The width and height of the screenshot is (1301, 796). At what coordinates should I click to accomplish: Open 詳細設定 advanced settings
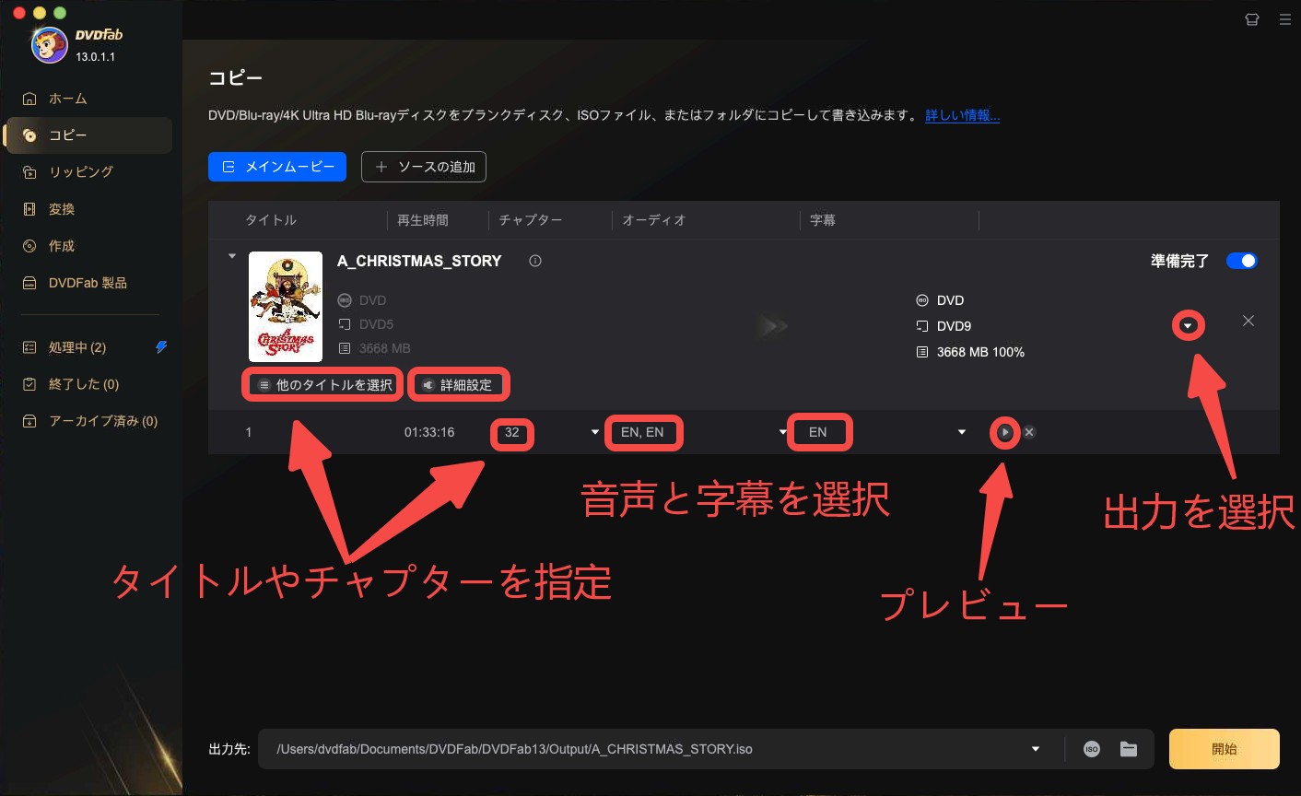click(458, 385)
